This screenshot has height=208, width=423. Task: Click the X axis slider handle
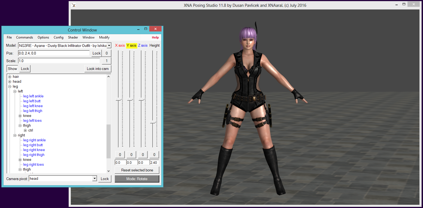[118, 100]
